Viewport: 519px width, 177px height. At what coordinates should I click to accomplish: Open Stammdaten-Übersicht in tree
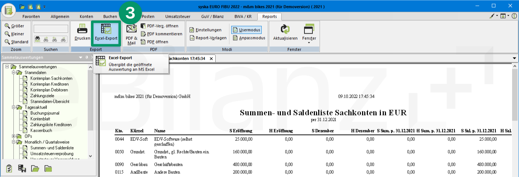(x=50, y=101)
